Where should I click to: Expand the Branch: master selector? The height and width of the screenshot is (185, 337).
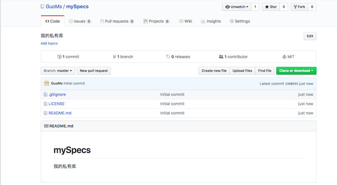(58, 71)
